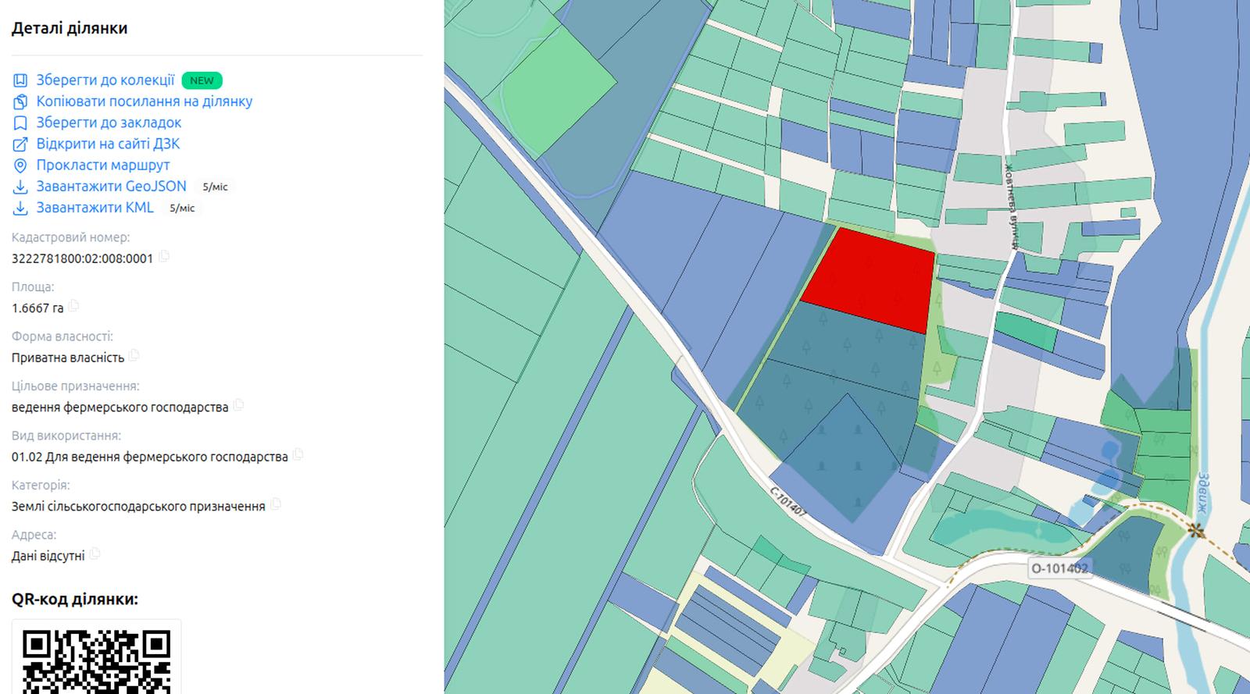Image resolution: width=1250 pixels, height=694 pixels.
Task: Select 'Завантажити GeoJSON' download link
Action: pyautogui.click(x=112, y=187)
